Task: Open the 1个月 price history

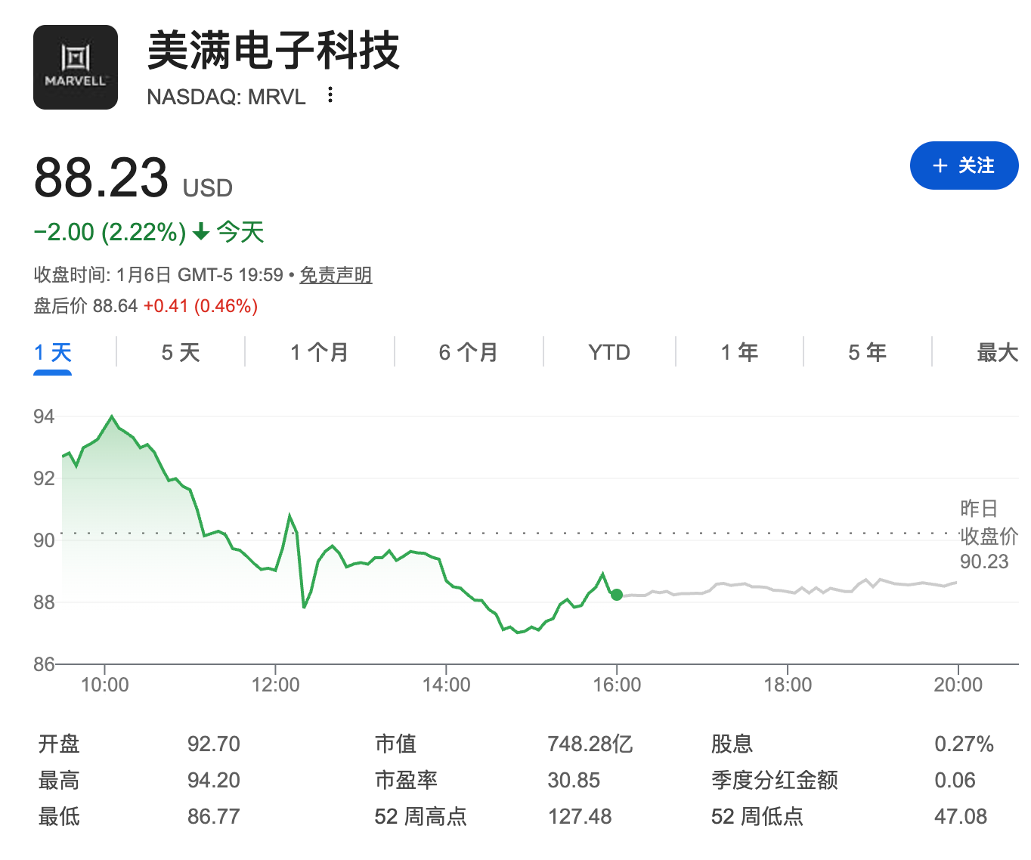Action: [x=318, y=352]
